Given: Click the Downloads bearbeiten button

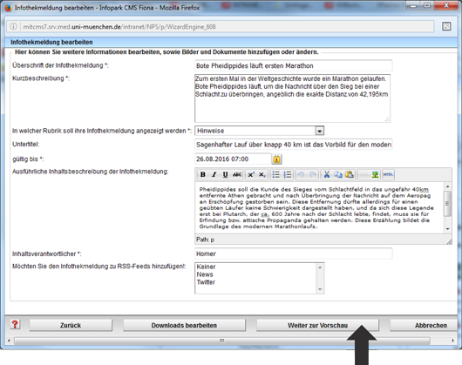Looking at the screenshot, I should click(x=184, y=325).
